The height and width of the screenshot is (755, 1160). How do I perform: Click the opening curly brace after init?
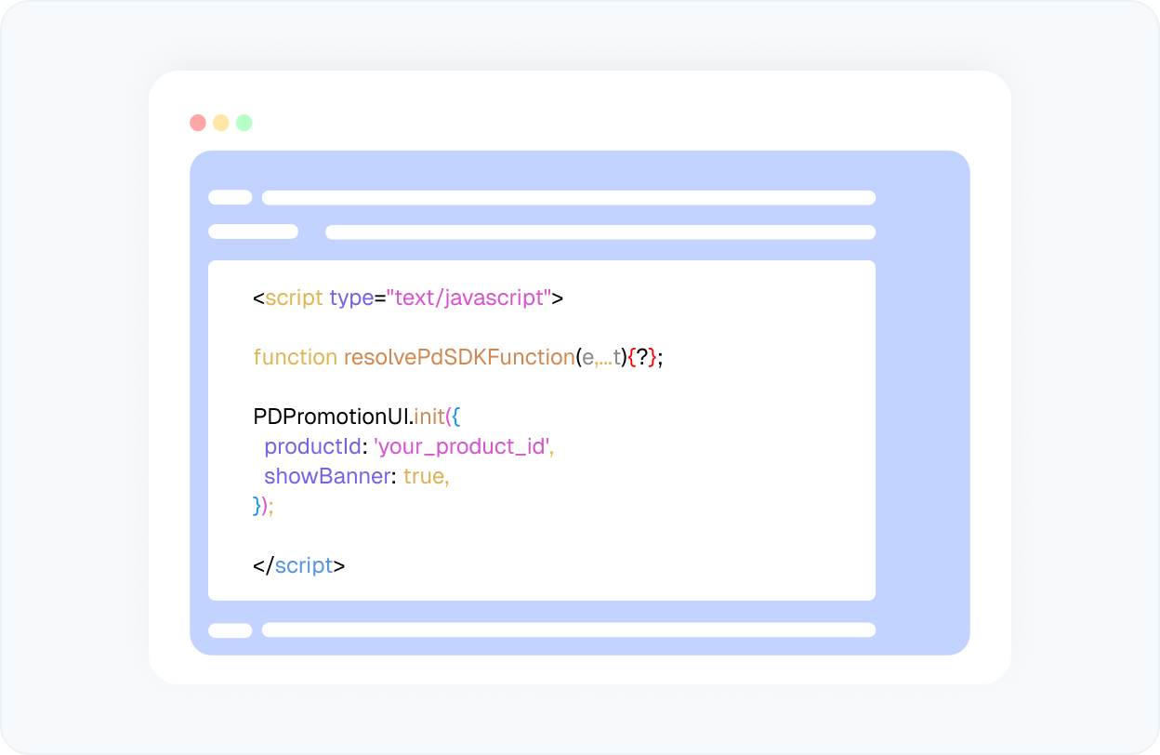[x=456, y=417]
